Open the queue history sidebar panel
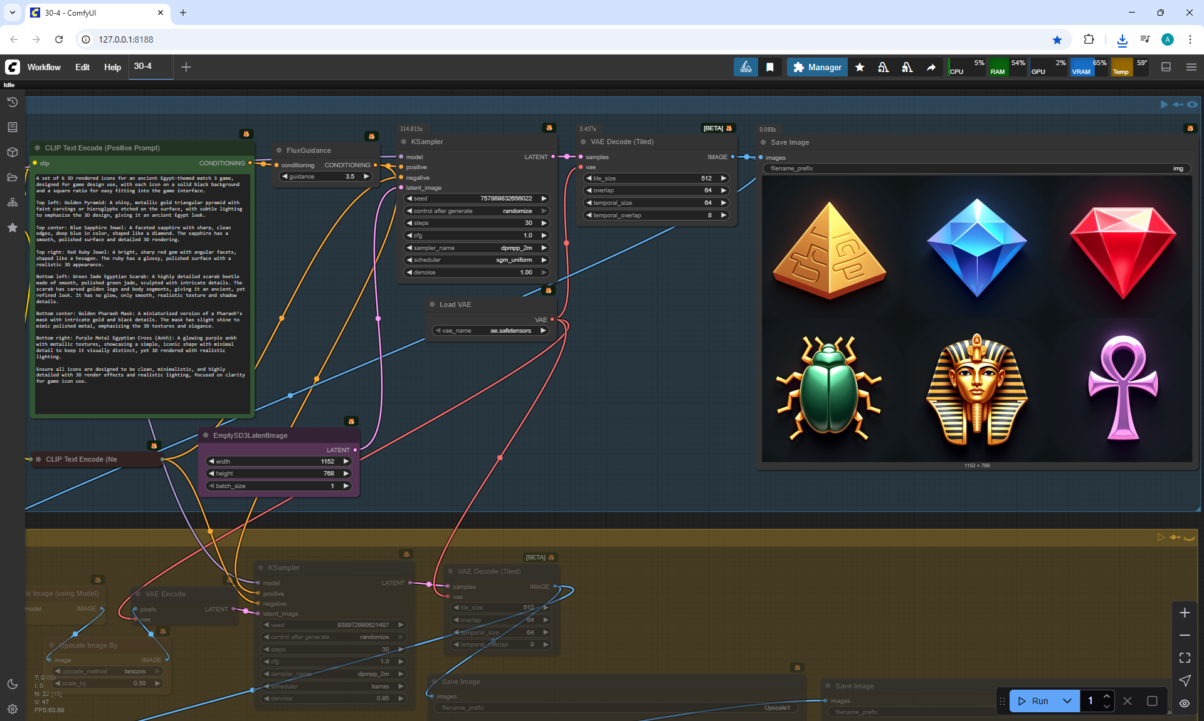Viewport: 1204px width, 721px height. tap(13, 102)
